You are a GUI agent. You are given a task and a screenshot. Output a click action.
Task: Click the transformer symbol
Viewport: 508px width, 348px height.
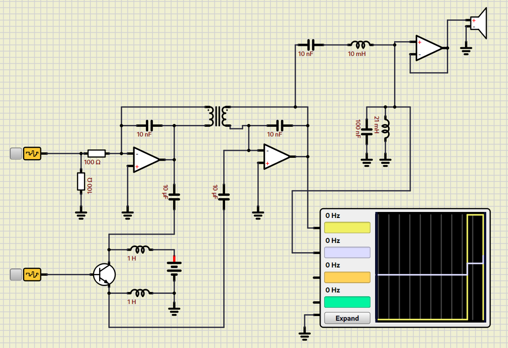tap(218, 116)
